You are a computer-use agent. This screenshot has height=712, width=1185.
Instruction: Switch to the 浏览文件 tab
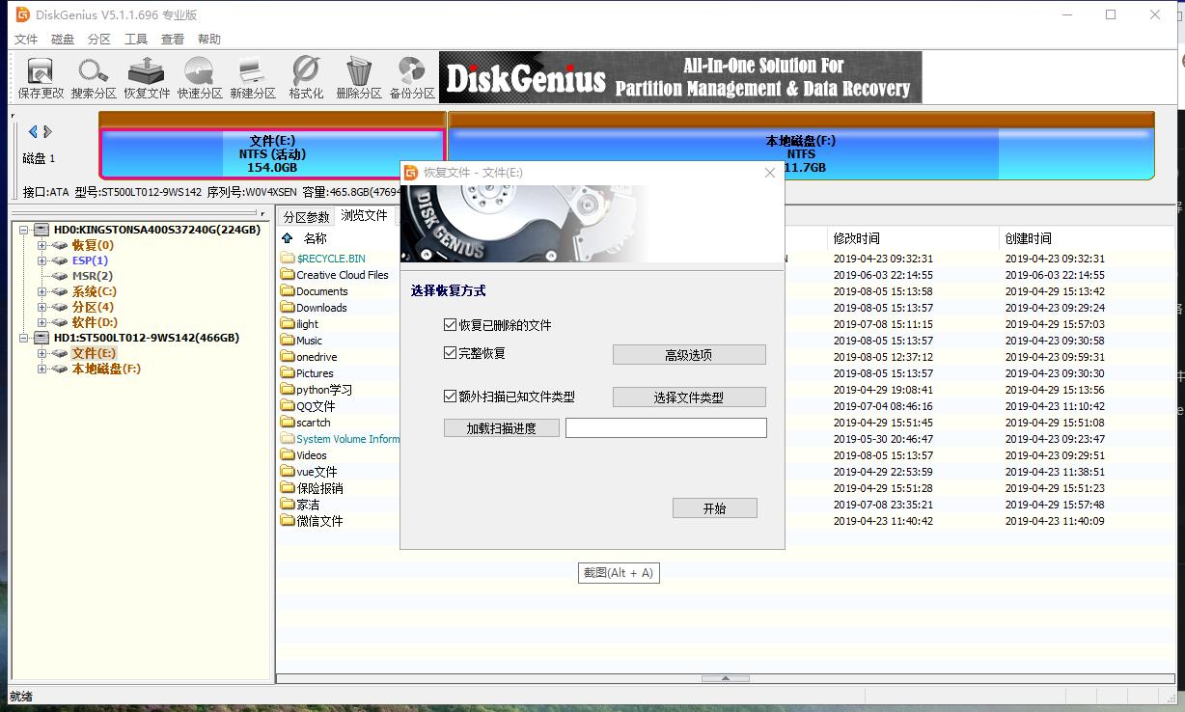click(365, 215)
